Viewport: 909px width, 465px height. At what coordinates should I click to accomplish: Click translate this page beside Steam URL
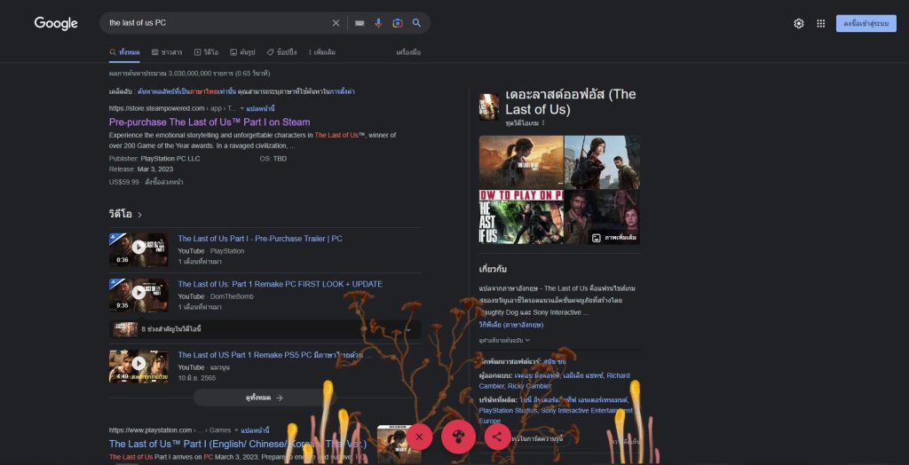click(x=260, y=109)
